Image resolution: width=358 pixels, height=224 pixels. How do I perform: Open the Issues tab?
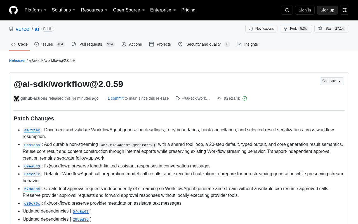click(50, 44)
